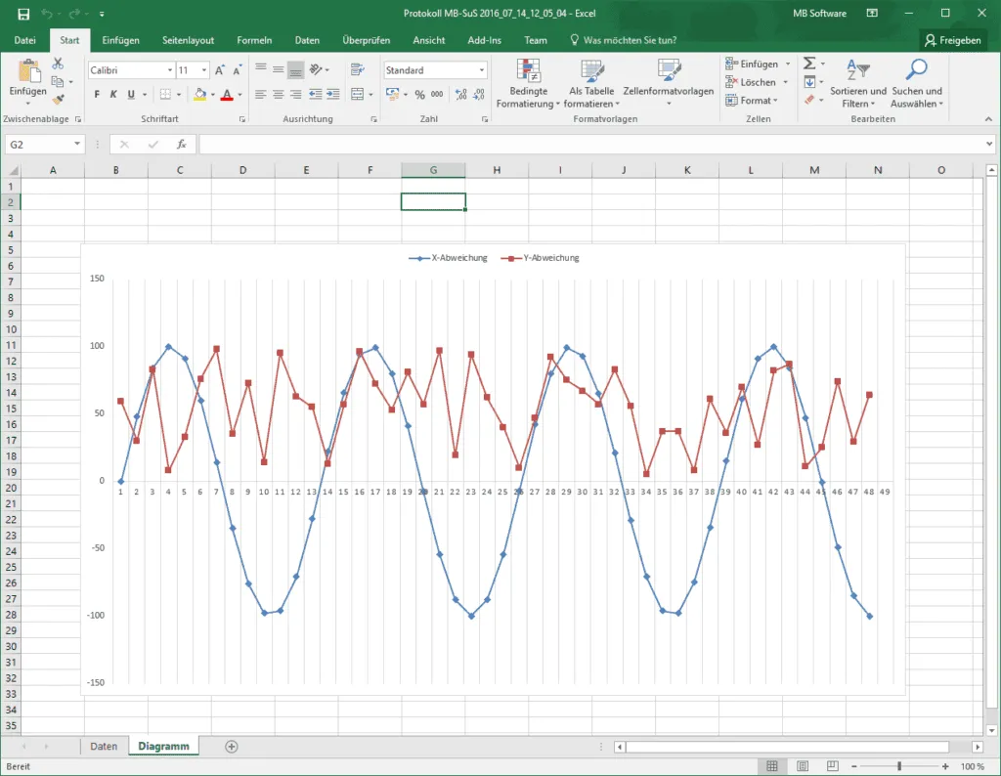The image size is (1001, 776).
Task: Switch to the Einfügen ribbon tab
Action: click(120, 40)
